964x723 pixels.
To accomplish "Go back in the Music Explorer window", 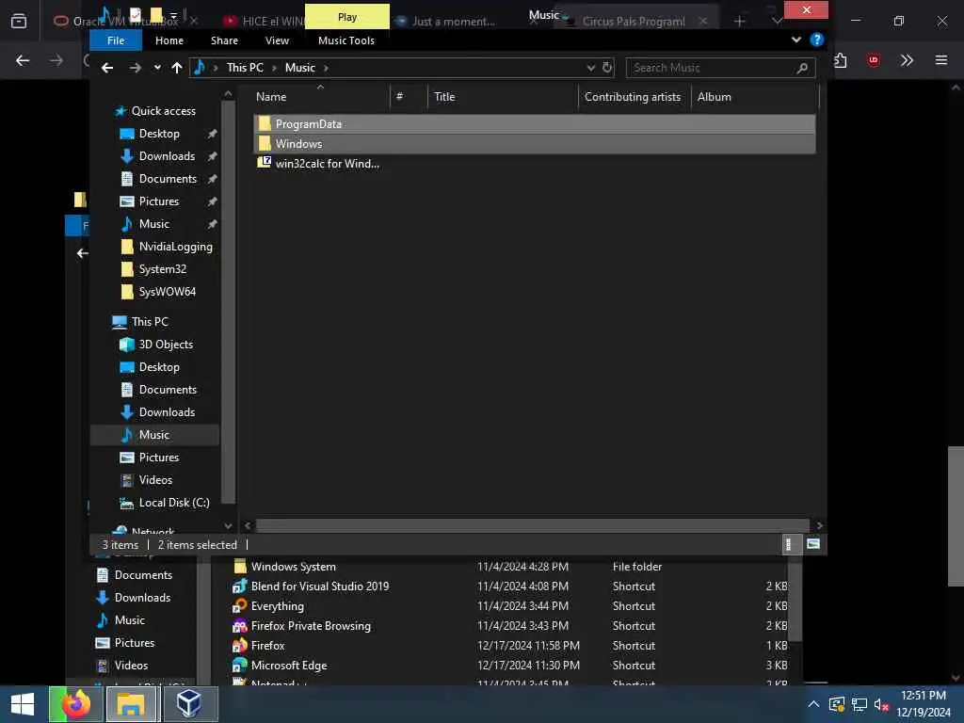I will 107,68.
